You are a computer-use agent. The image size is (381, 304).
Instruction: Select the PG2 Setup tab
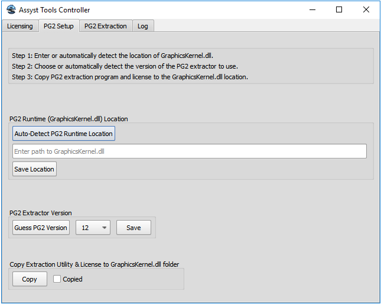point(58,26)
